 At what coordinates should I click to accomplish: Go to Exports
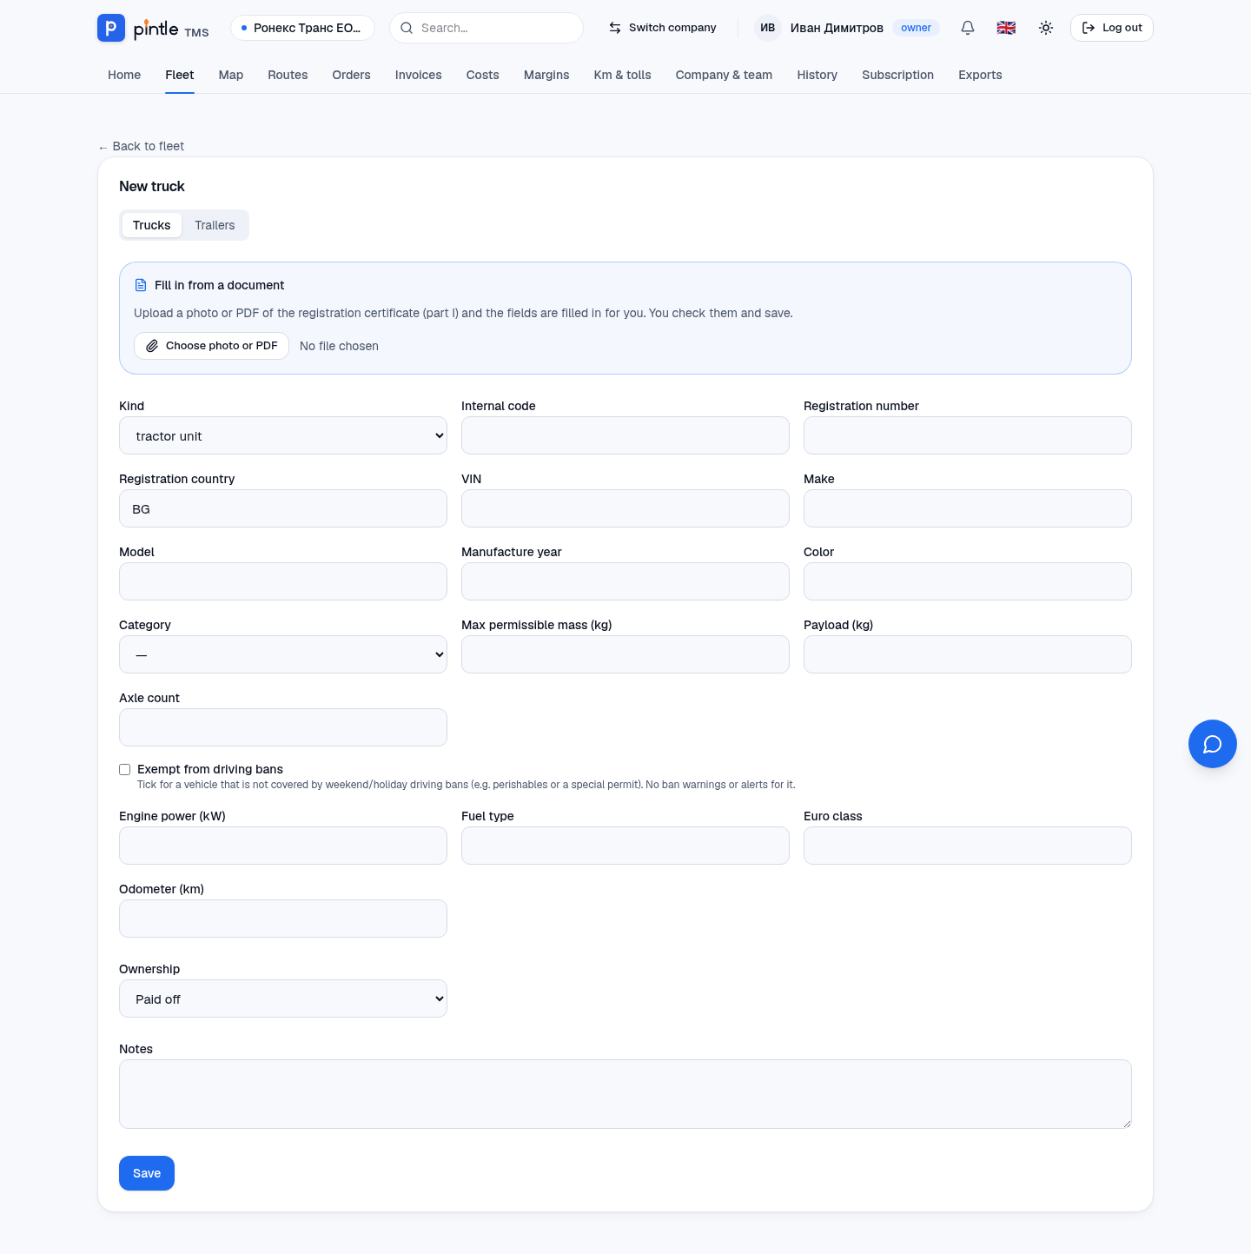[980, 75]
